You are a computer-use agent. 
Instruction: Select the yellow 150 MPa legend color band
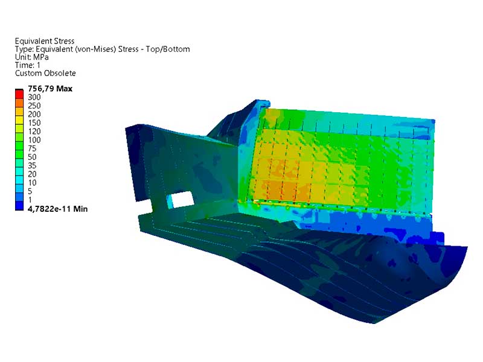[x=19, y=120]
